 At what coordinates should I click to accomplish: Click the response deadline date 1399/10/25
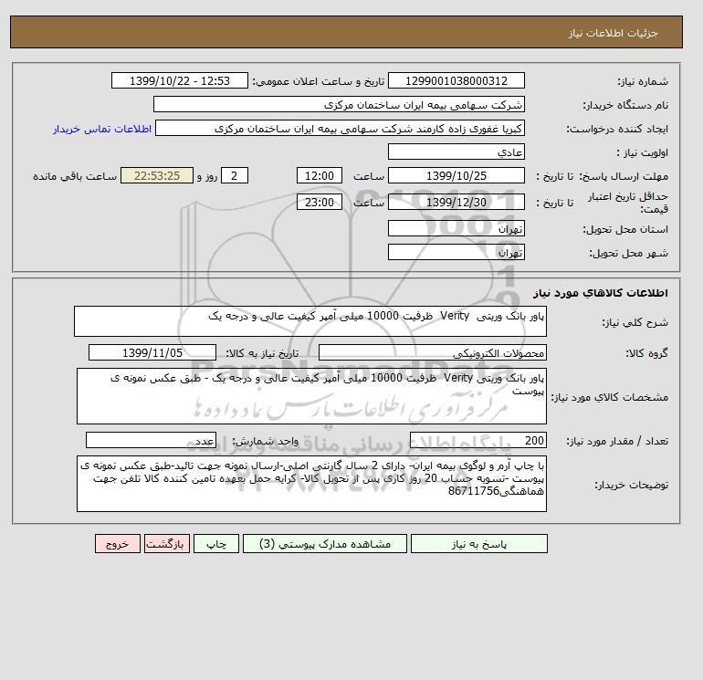[x=456, y=176]
